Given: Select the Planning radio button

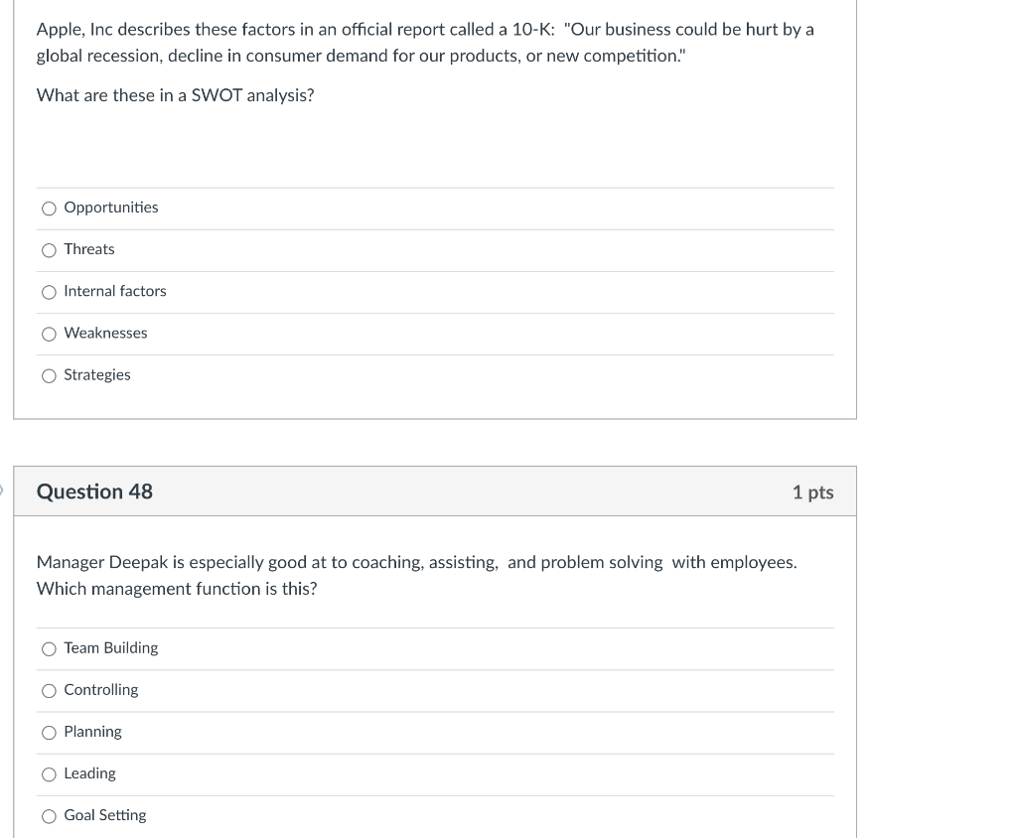Looking at the screenshot, I should tap(49, 732).
